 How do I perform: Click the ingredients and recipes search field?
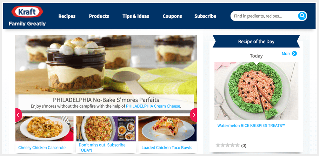click(x=265, y=16)
